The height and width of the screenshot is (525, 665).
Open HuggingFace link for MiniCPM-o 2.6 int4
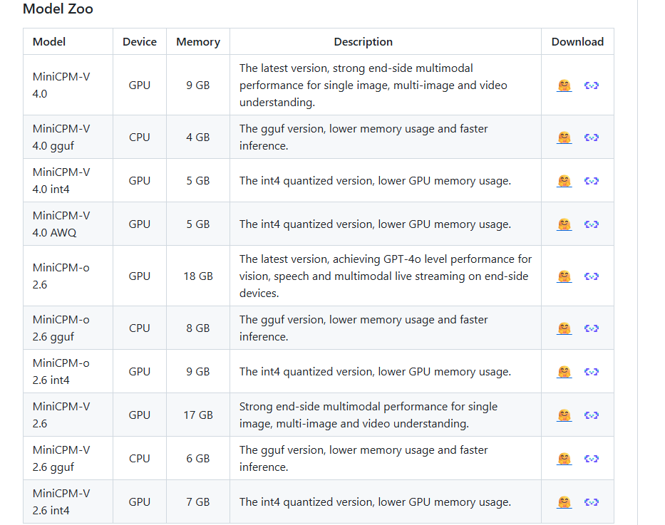(564, 372)
